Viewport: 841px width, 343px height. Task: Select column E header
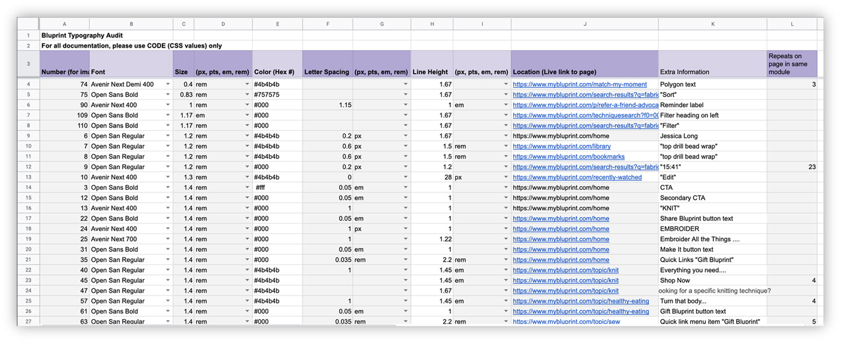coord(278,24)
